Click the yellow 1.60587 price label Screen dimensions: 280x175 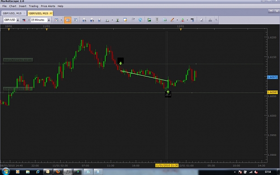272,92
